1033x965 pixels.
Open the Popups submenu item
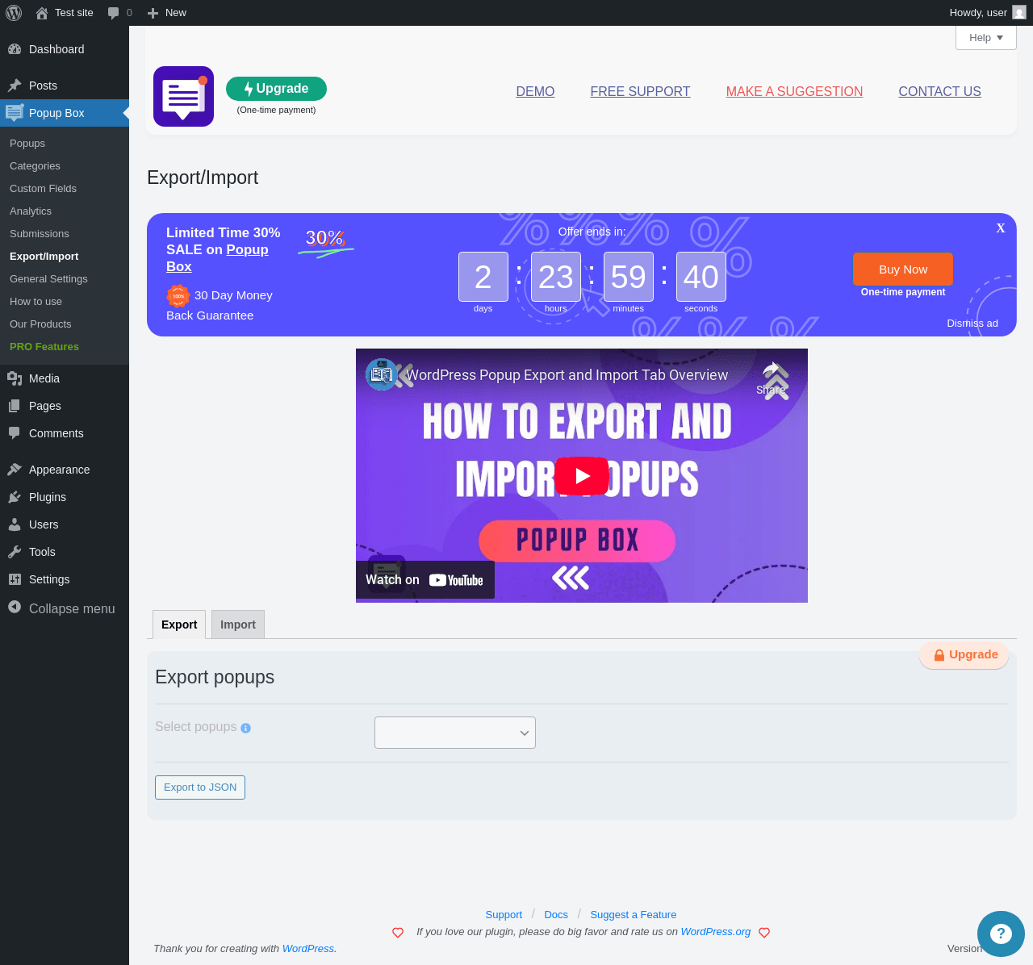pos(27,144)
